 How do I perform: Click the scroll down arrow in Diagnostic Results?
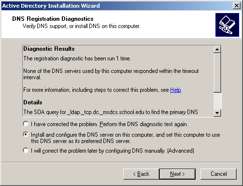[217, 113]
